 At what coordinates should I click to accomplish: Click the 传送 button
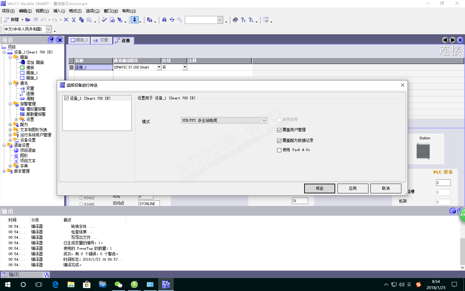click(x=320, y=188)
